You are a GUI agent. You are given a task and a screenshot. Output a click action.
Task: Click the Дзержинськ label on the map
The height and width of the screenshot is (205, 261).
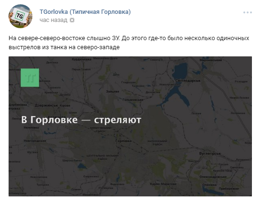point(46,106)
